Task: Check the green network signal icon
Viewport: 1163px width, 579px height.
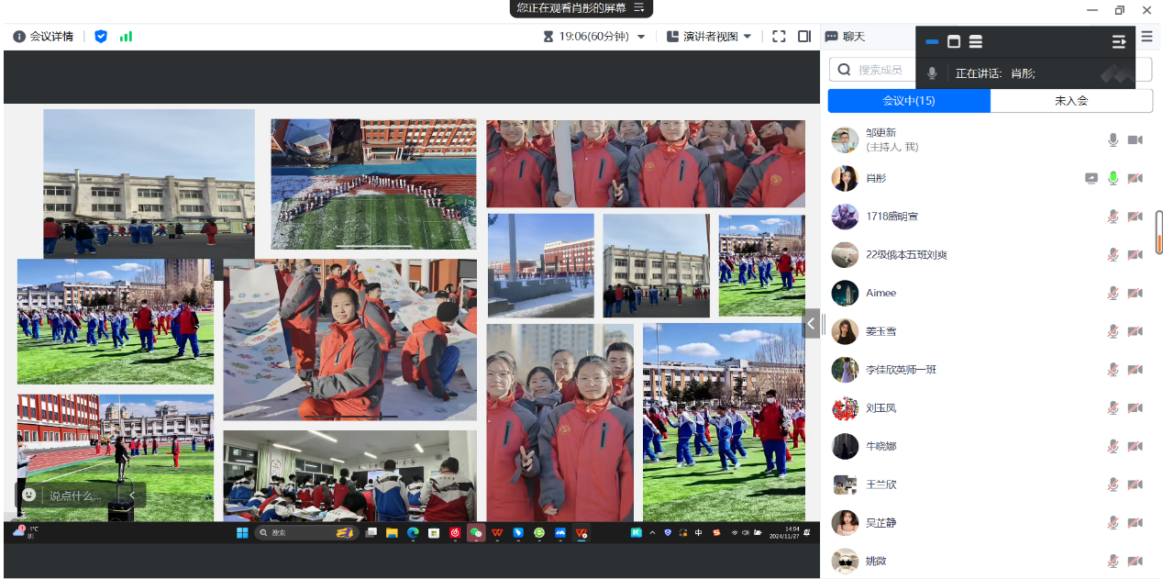Action: [126, 37]
